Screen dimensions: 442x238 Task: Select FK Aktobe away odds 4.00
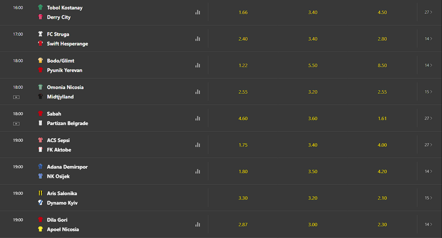coord(382,145)
